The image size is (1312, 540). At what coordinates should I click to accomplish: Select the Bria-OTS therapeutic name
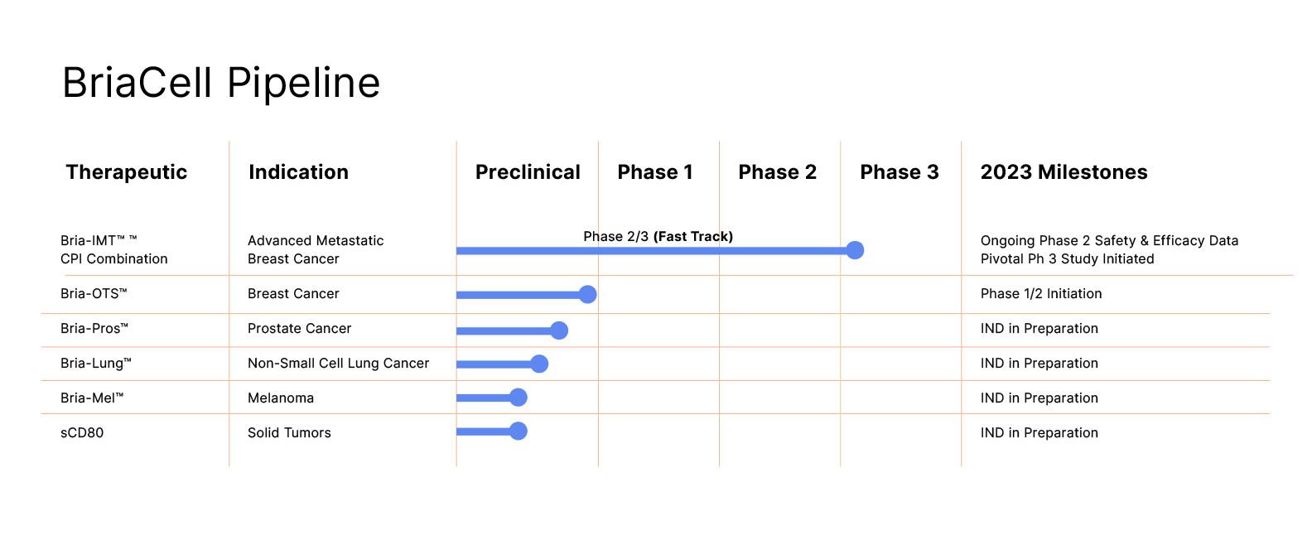[x=94, y=293]
